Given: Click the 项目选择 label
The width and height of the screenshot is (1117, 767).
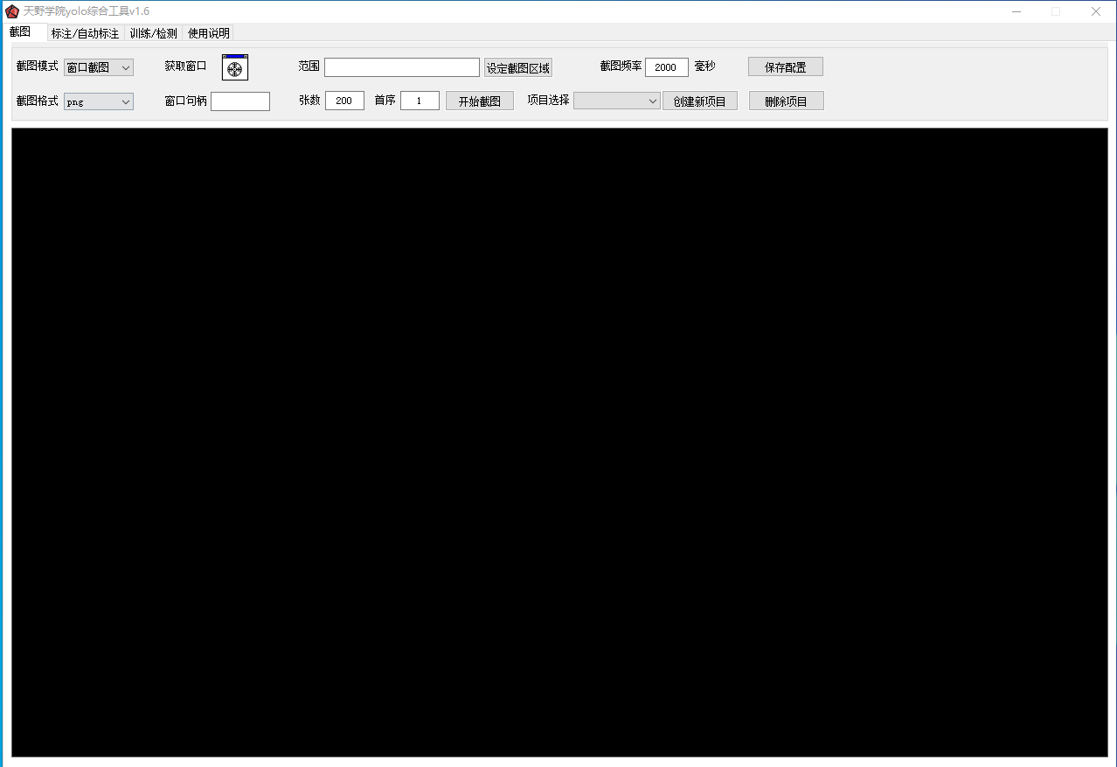Looking at the screenshot, I should pyautogui.click(x=548, y=100).
